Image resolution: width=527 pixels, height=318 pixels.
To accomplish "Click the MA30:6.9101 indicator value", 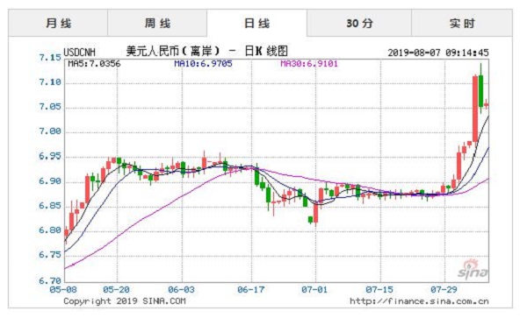I will click(x=309, y=64).
